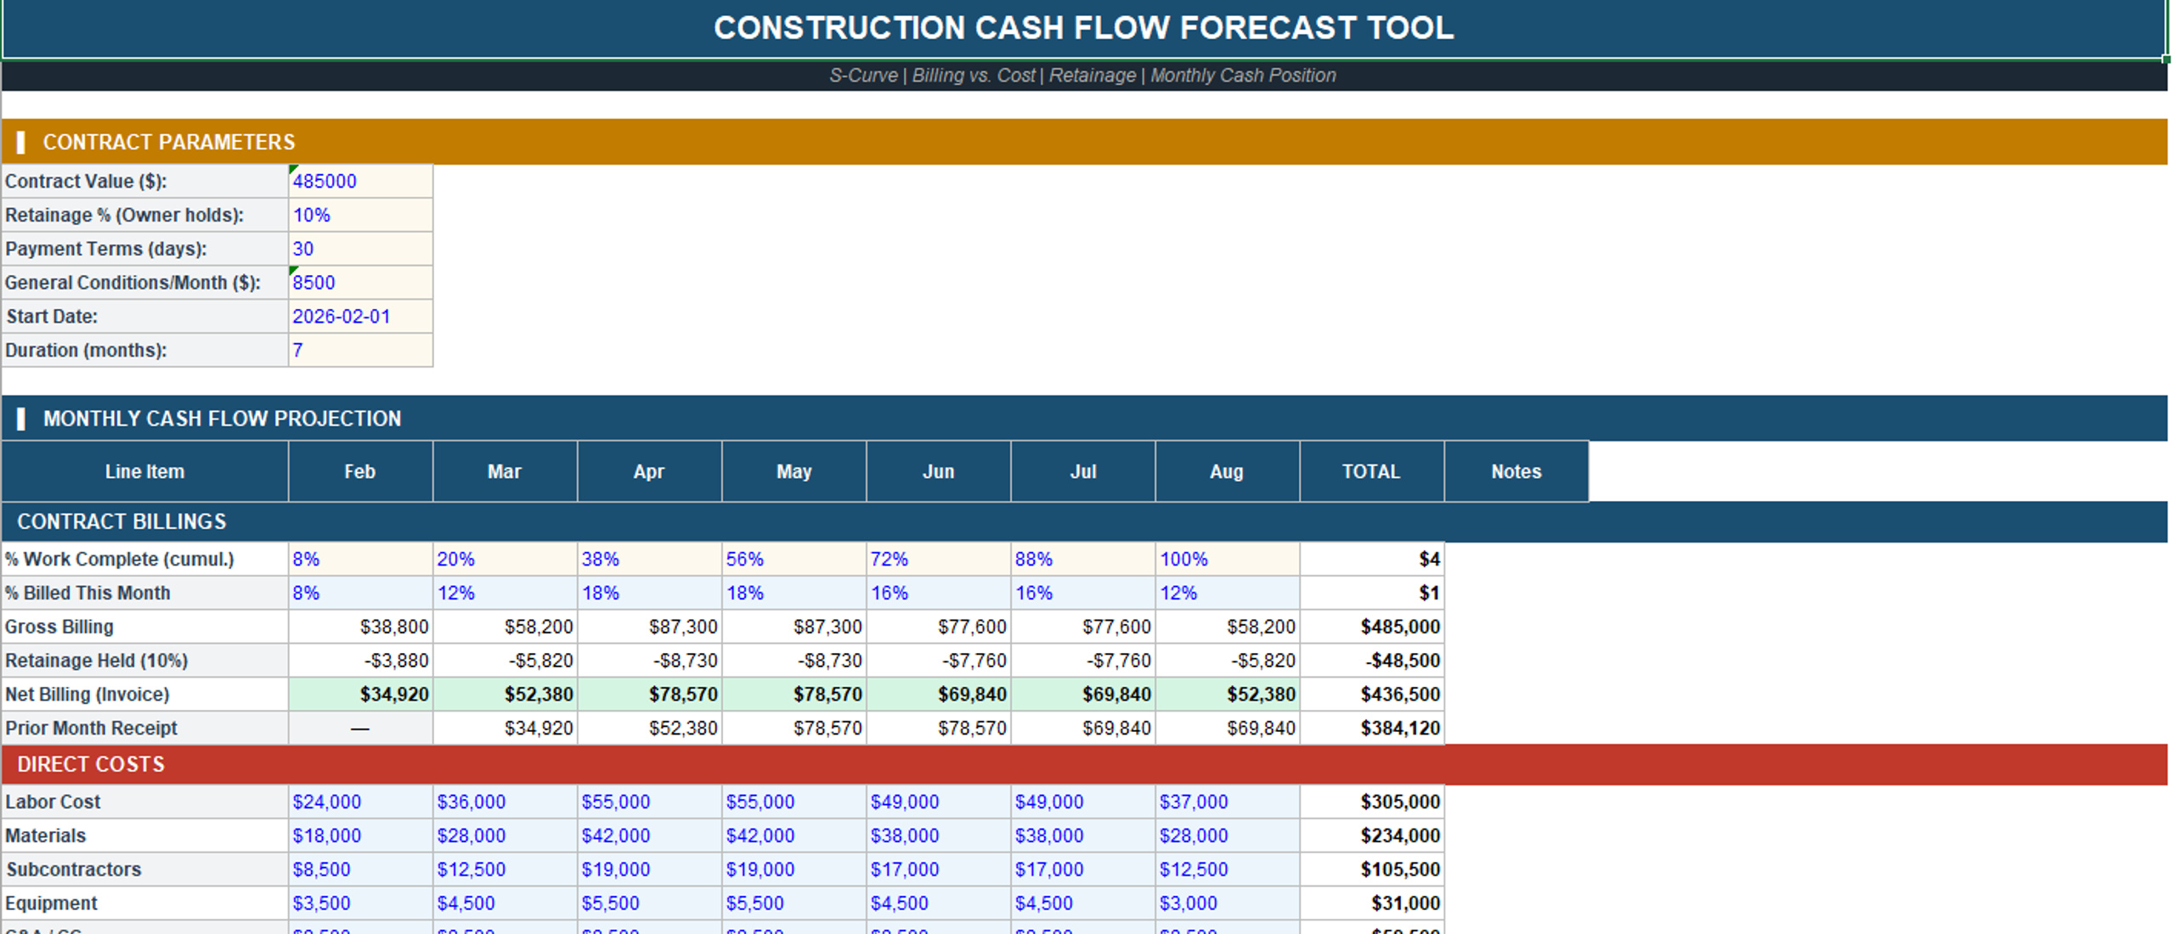The width and height of the screenshot is (2175, 934).
Task: Select the Start Date cell 2026-02-01
Action: (x=360, y=316)
